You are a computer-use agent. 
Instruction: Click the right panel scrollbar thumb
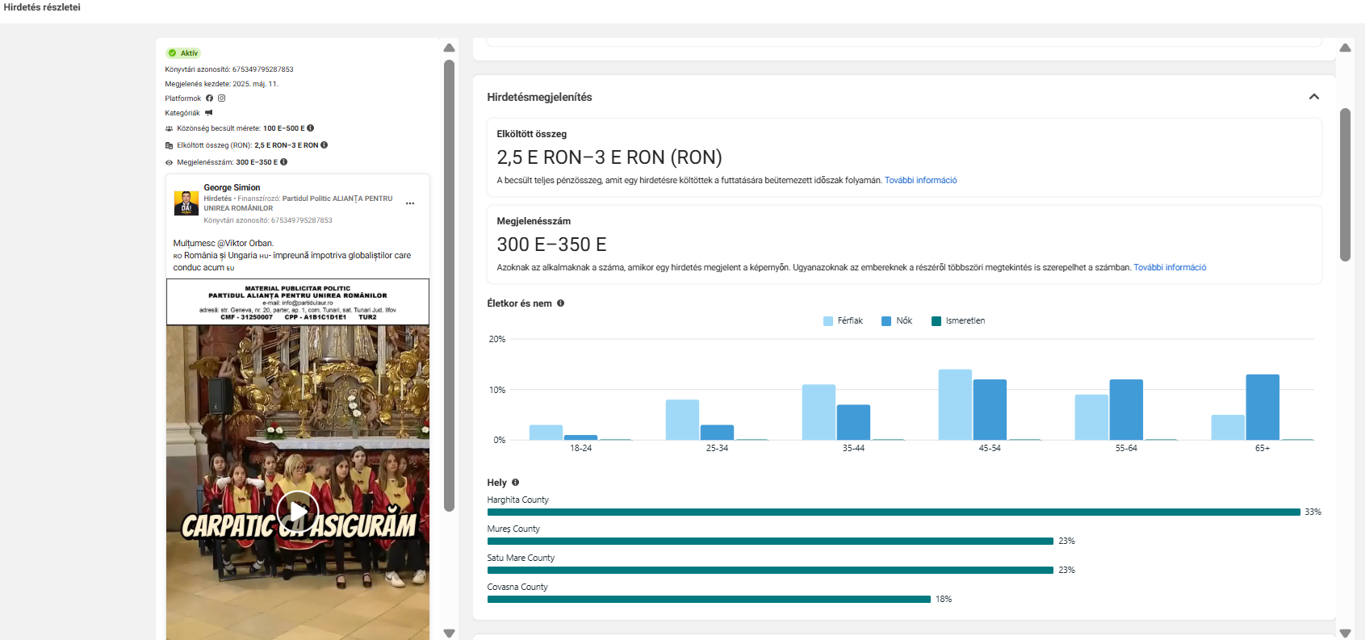click(x=1345, y=185)
